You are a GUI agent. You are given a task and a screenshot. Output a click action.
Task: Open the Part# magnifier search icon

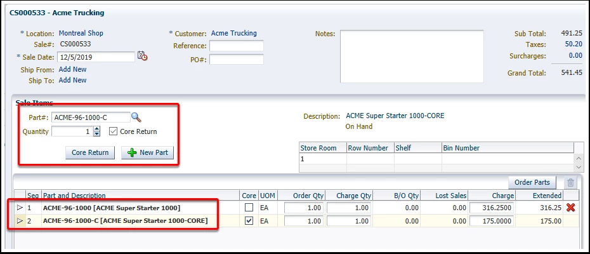tap(136, 117)
